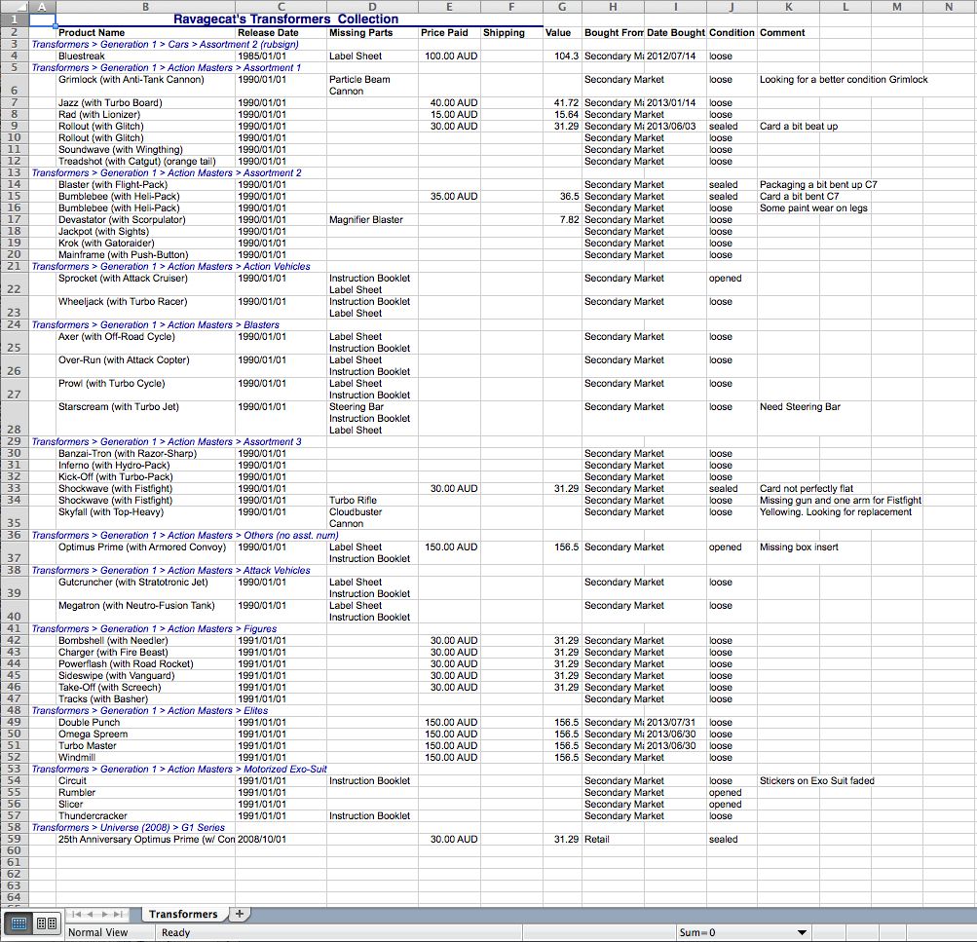Select Krok (with Gatoraider) cell
This screenshot has width=977, height=942.
[x=145, y=243]
